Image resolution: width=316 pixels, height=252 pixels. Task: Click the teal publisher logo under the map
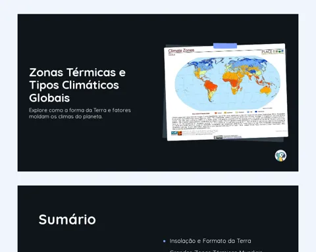174,133
